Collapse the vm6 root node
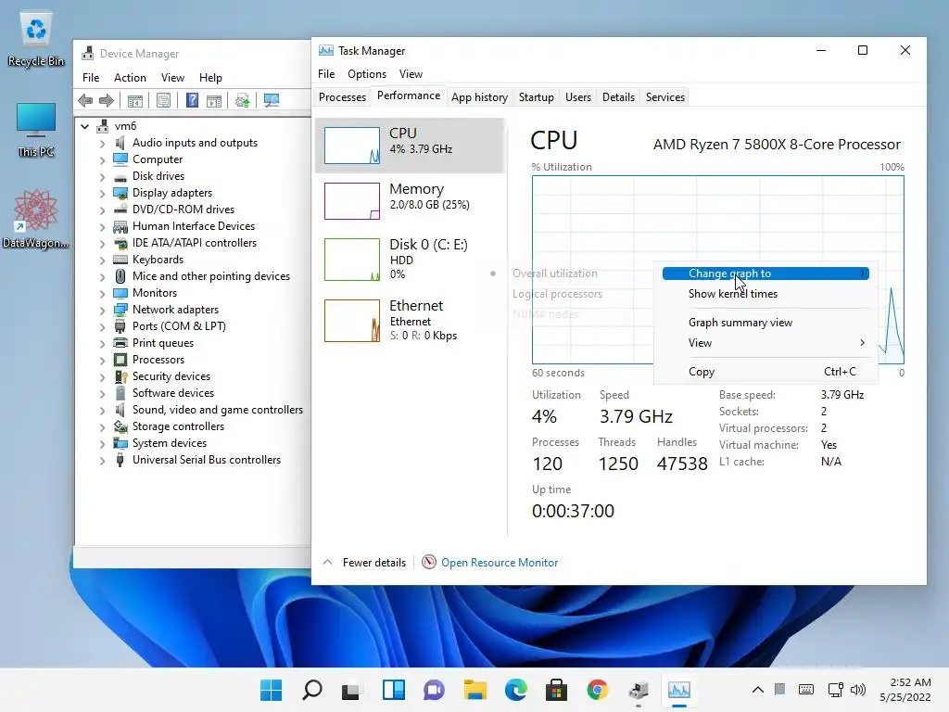949x712 pixels. point(85,126)
